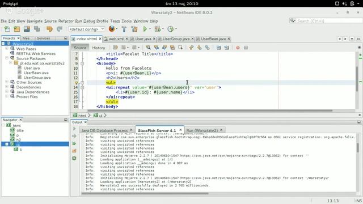
Task: Click Shift Line Left icon
Action: pos(218,48)
